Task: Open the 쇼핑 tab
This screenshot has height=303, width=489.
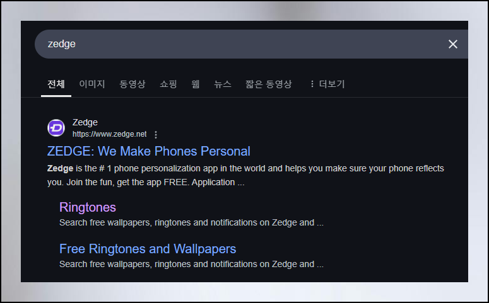Action: [x=168, y=84]
